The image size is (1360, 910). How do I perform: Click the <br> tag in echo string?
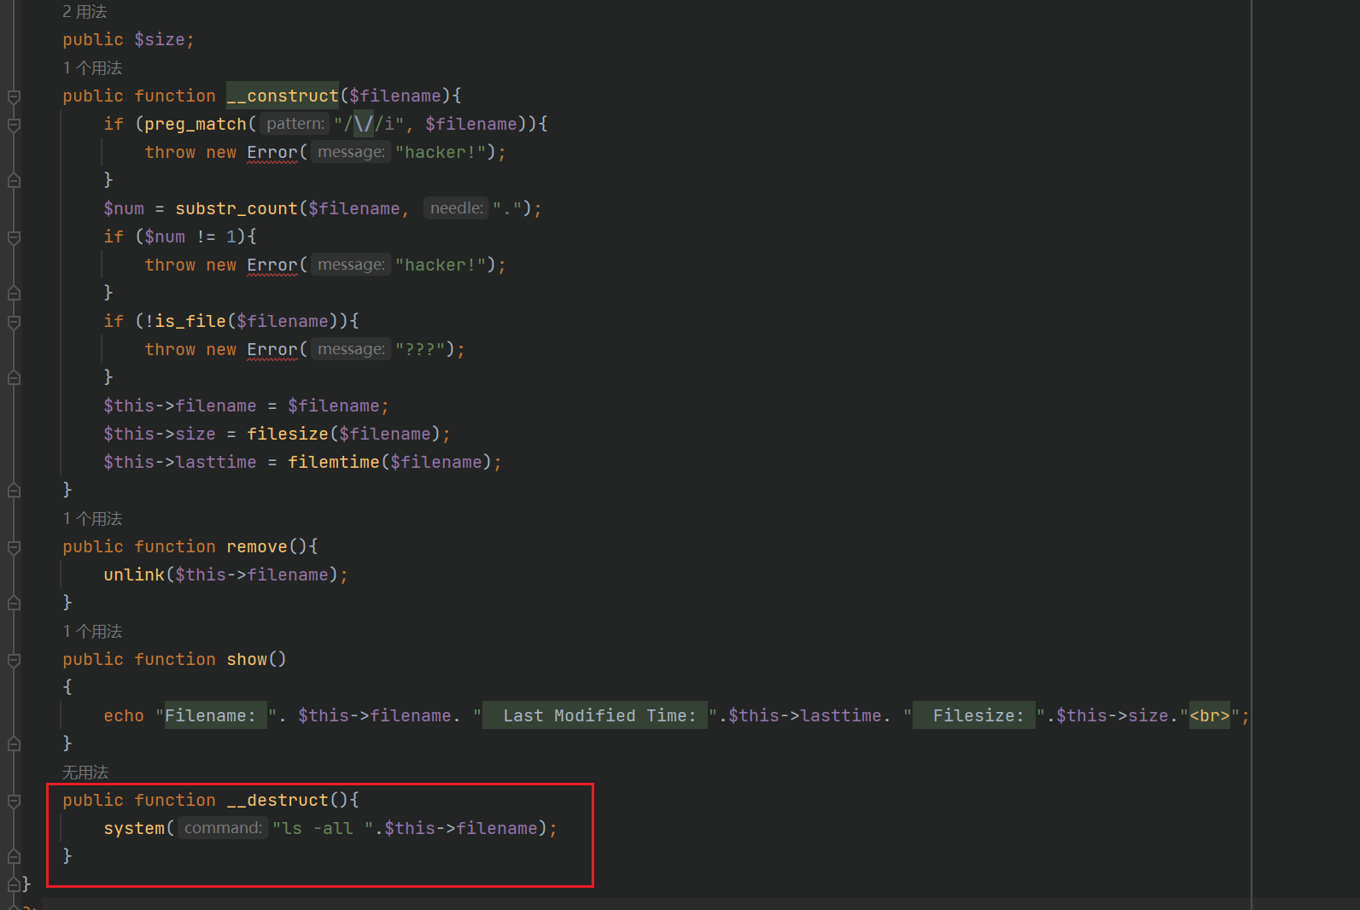[1210, 716]
